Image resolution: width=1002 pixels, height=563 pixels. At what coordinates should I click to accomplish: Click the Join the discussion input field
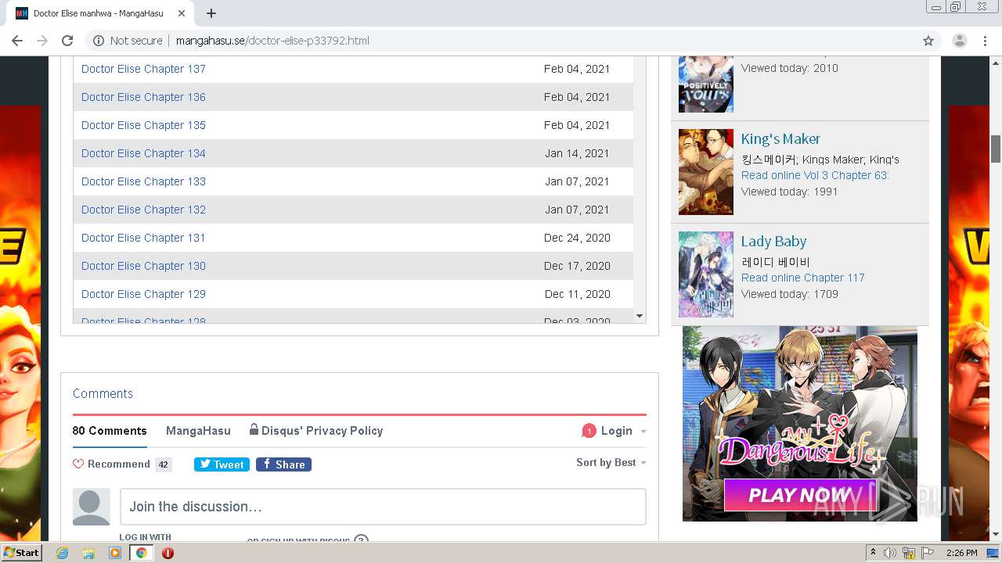point(383,507)
